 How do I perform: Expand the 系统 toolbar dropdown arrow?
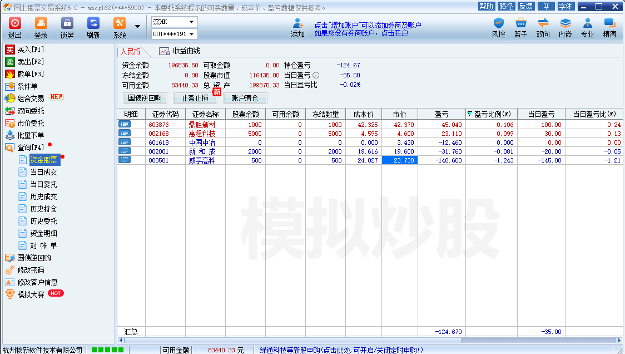pos(137,27)
